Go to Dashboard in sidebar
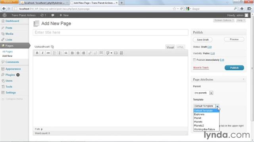The image size is (254, 142). [x=12, y=21]
